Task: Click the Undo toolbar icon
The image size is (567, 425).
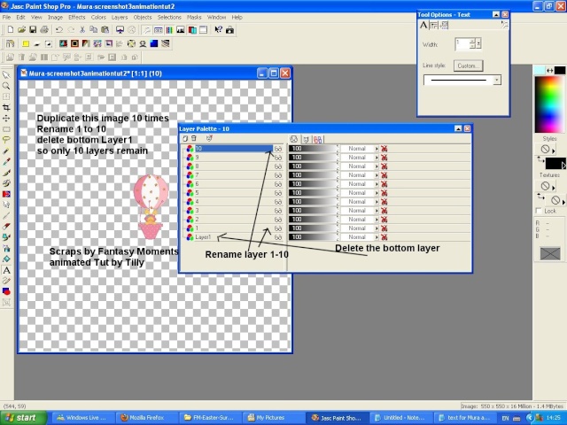Action: 59,29
